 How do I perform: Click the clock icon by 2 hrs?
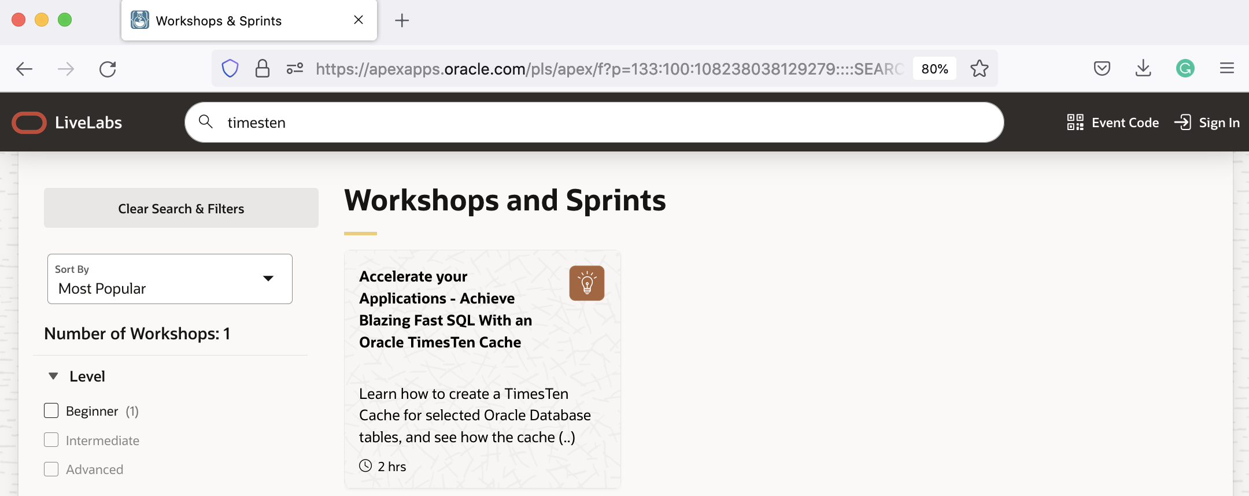(x=365, y=465)
